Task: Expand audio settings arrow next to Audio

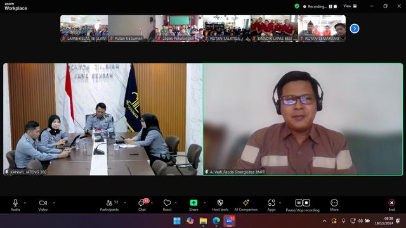Action: pyautogui.click(x=25, y=203)
